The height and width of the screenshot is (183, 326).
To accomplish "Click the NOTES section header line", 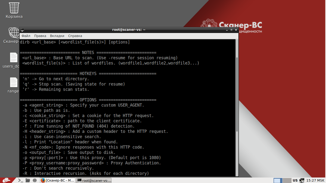I will (x=88, y=53).
